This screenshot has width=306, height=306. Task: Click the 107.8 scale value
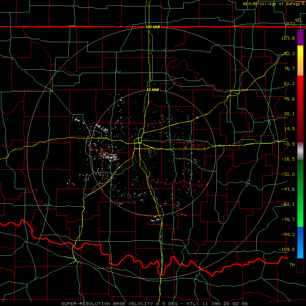pyautogui.click(x=288, y=38)
